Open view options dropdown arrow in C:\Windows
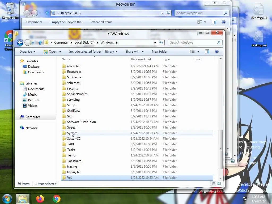 point(198,52)
